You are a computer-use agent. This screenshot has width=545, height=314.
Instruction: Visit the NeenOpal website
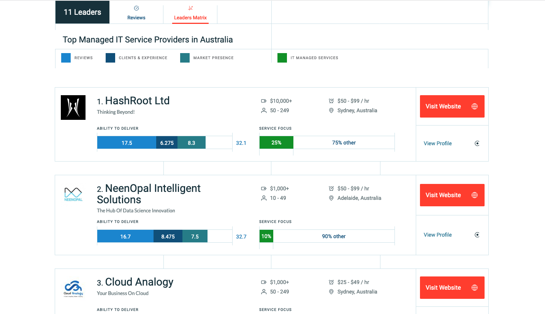(x=452, y=195)
